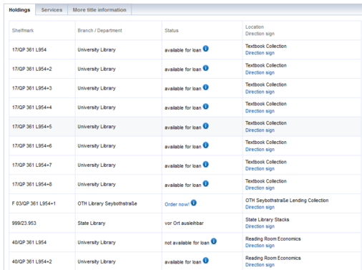Open Direction sign for 17/QP 361 L954
This screenshot has height=270, width=362.
coord(260,53)
